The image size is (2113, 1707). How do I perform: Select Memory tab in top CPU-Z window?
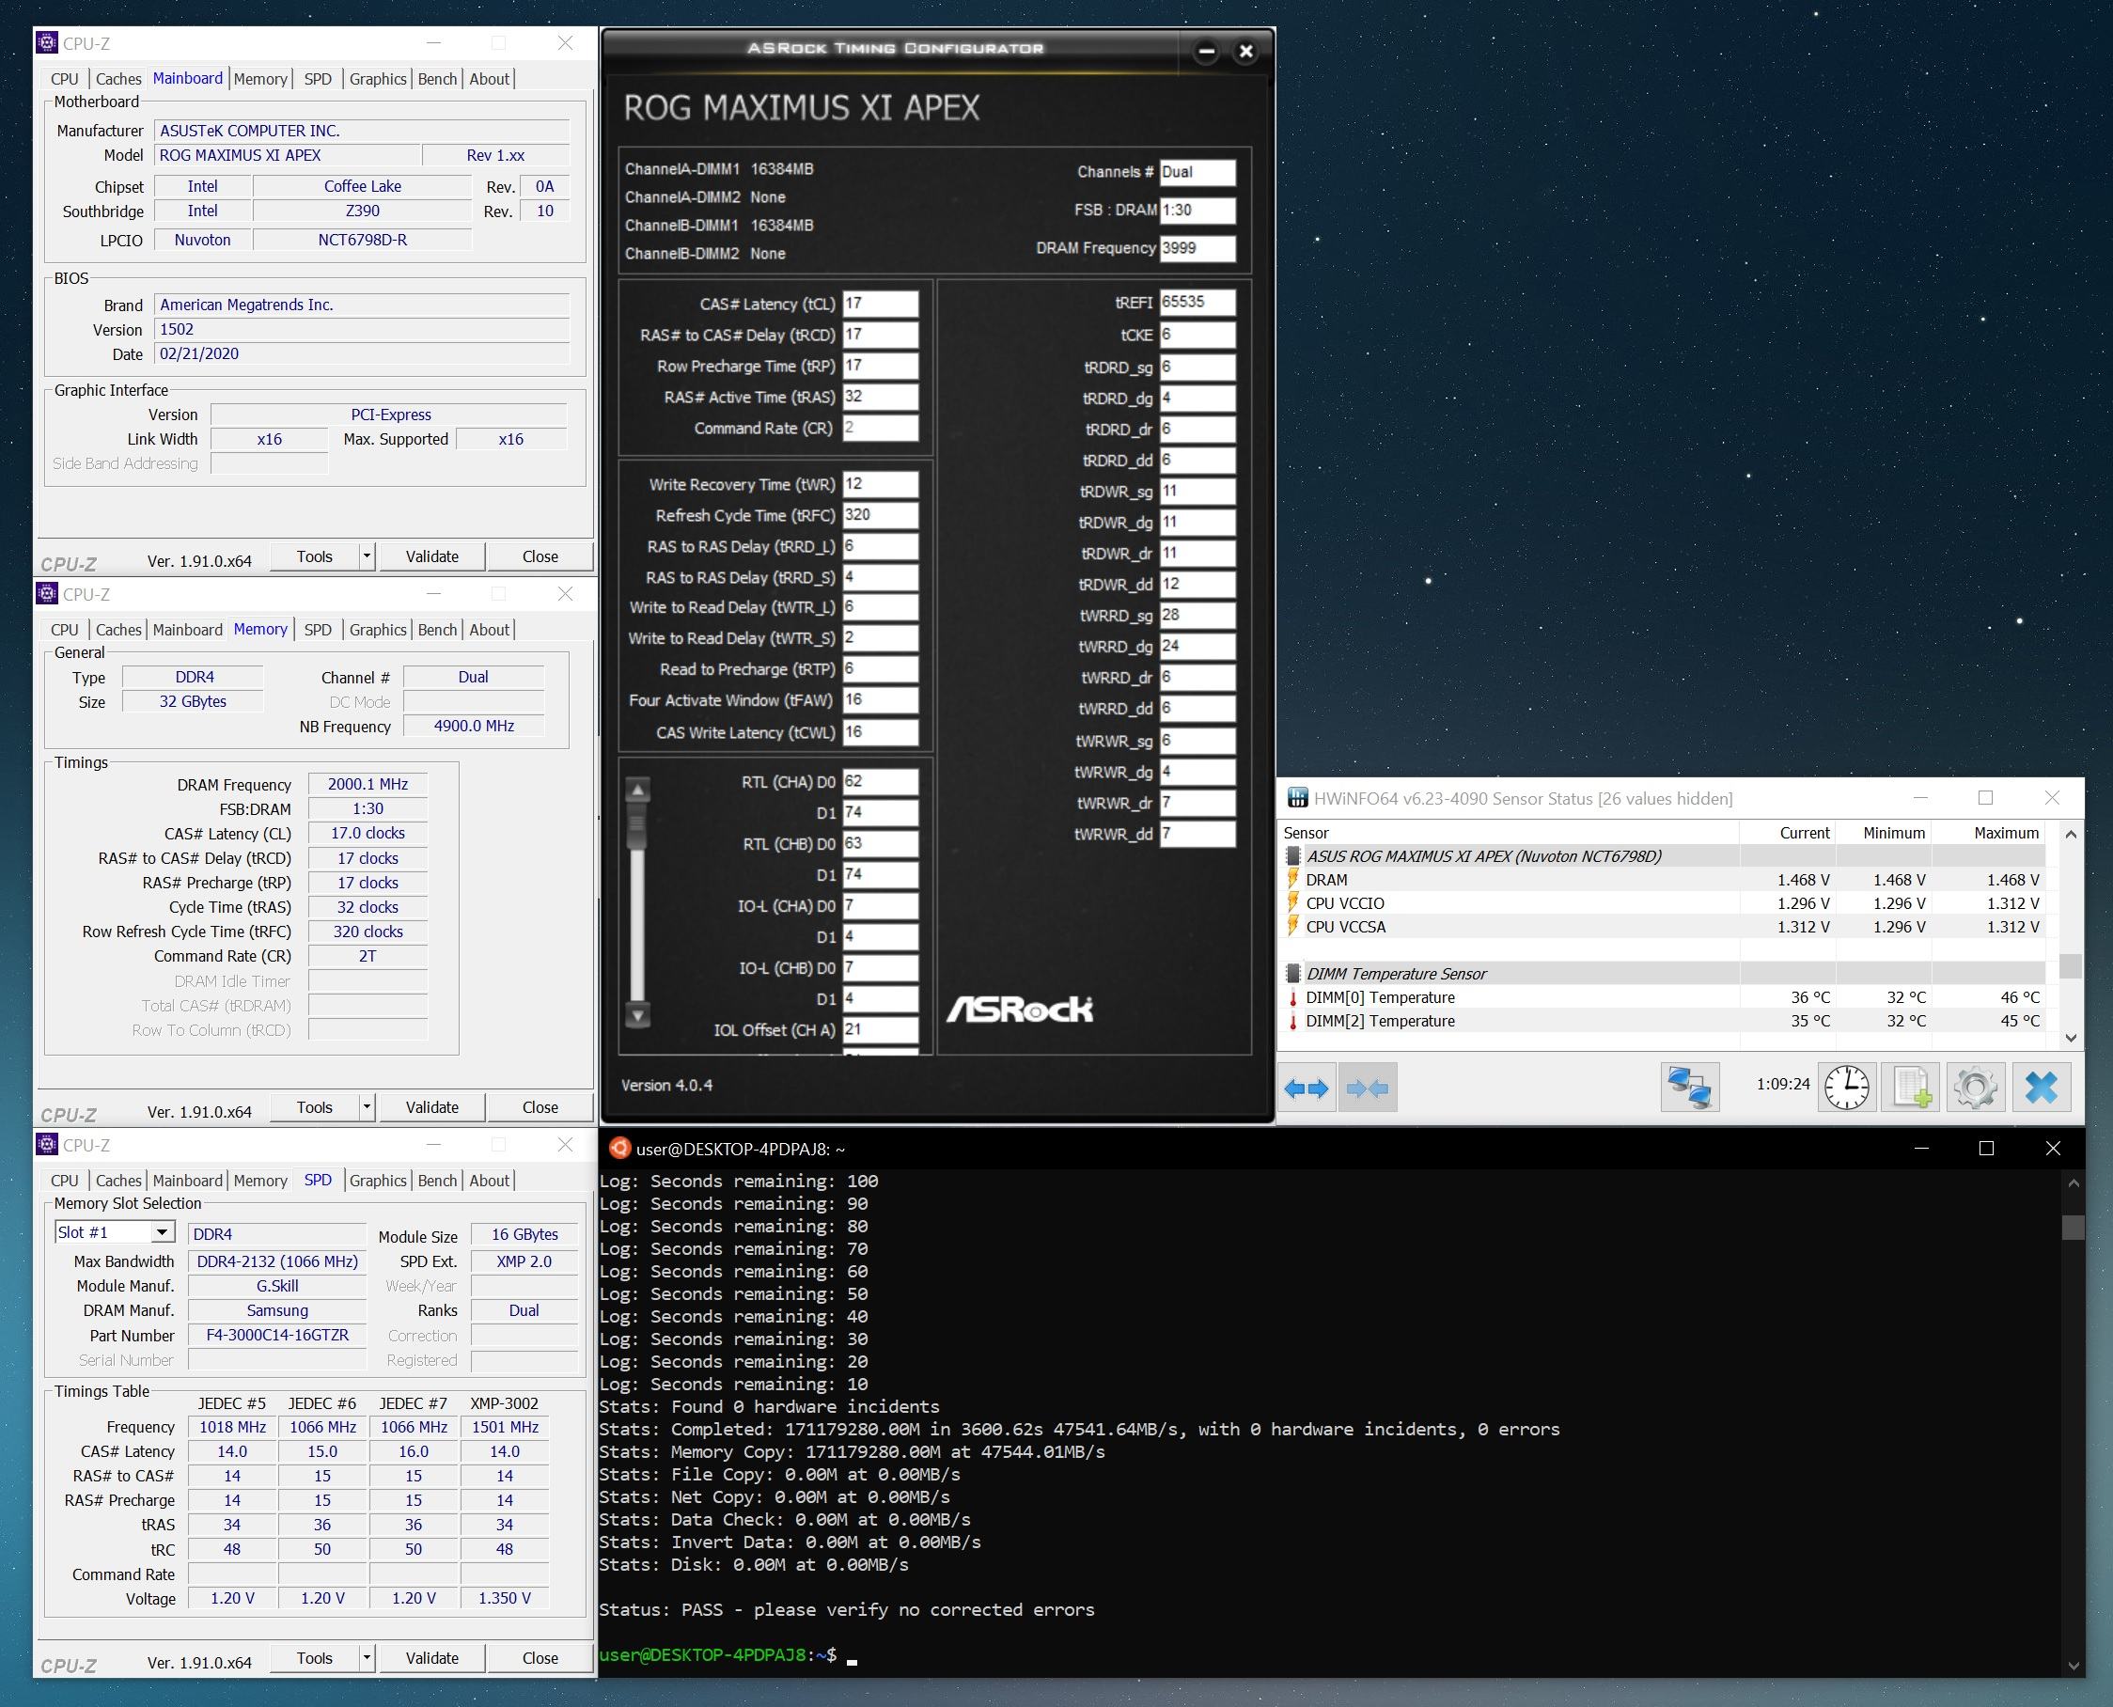click(260, 79)
